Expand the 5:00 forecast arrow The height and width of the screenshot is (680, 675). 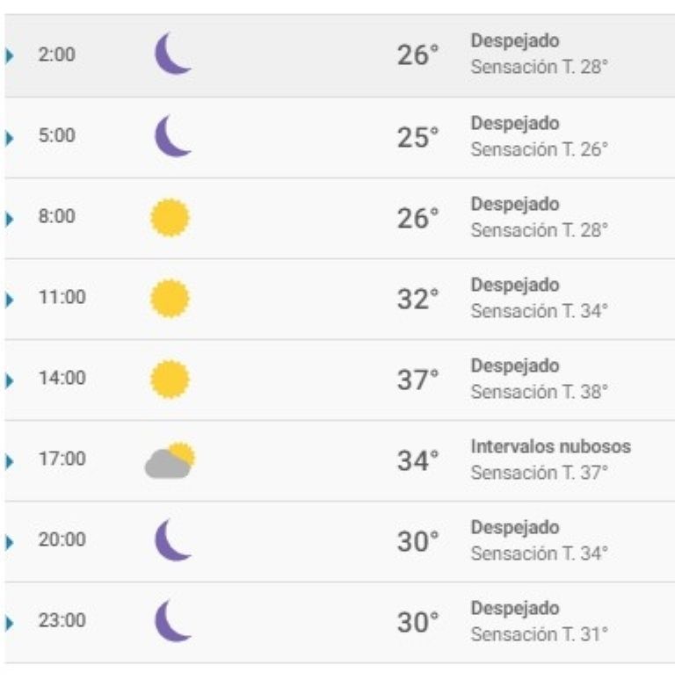pos(10,138)
